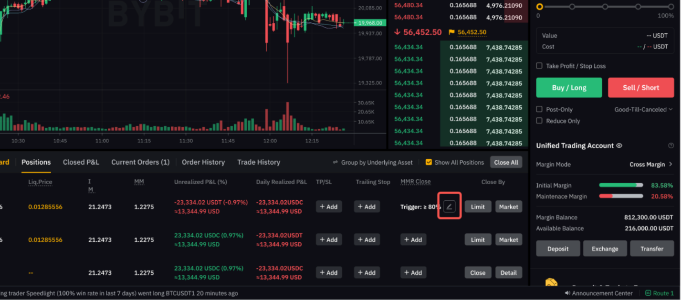Viewport: 681px width, 300px height.
Task: Click the Route 1 network icon
Action: 648,293
